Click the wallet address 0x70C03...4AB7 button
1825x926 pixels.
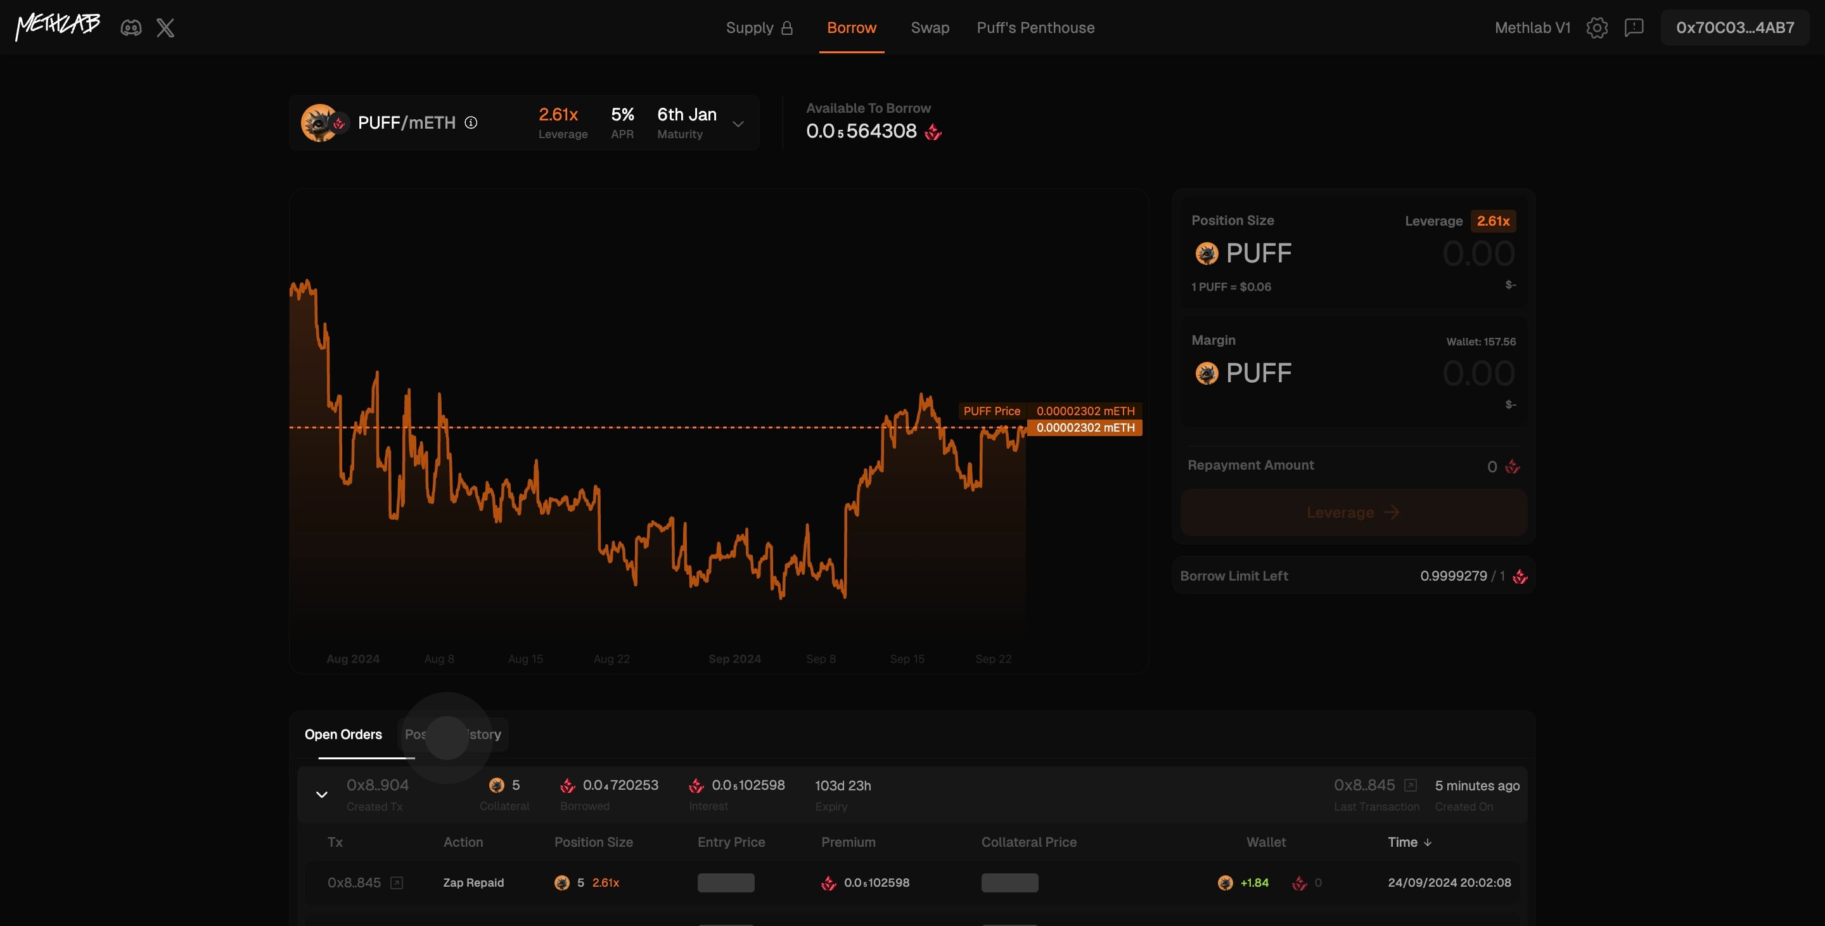1734,28
